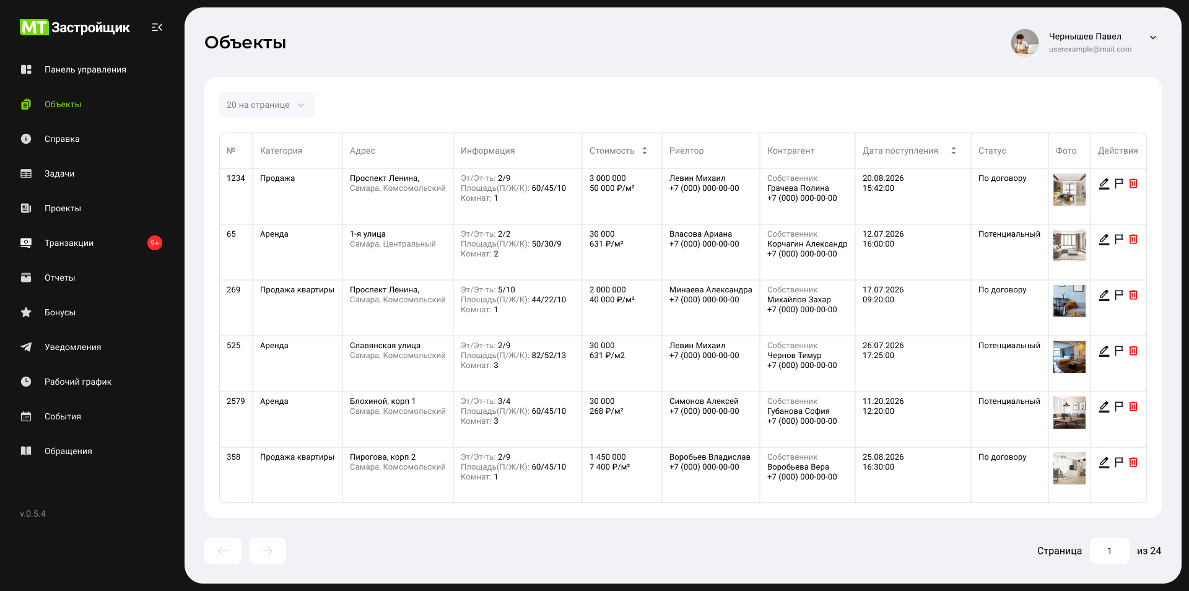Open the Уведомления sidebar section

point(72,347)
